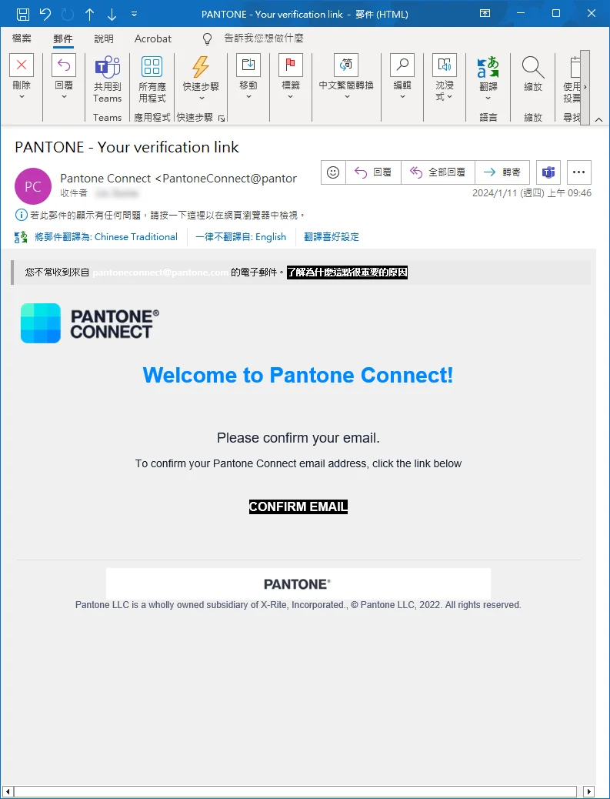
Task: Expand the 翻譯 dropdown arrow
Action: [488, 99]
